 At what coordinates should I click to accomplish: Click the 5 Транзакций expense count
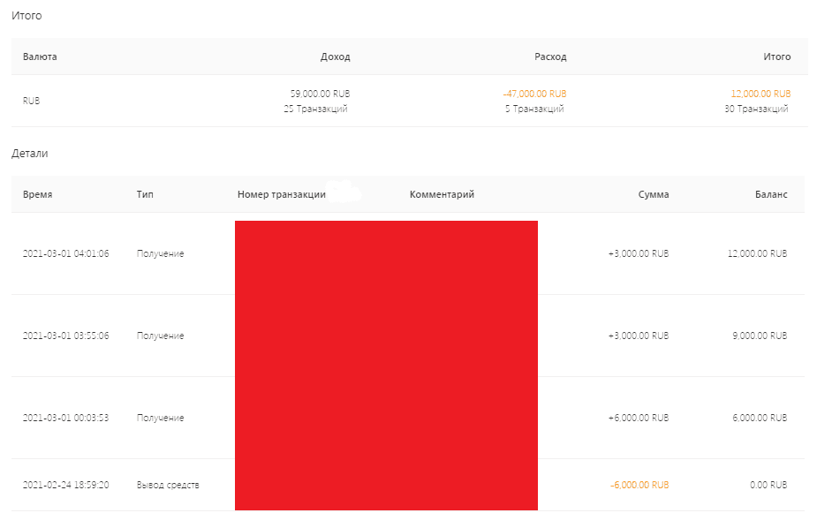click(534, 109)
